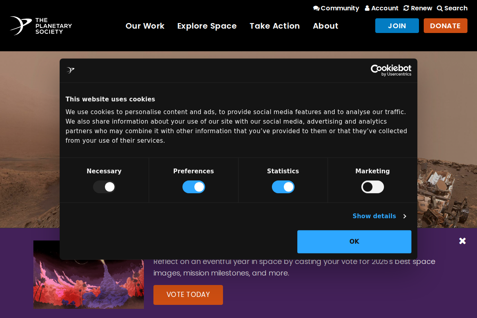Open the Our Work menu
This screenshot has width=477, height=318.
click(x=145, y=26)
